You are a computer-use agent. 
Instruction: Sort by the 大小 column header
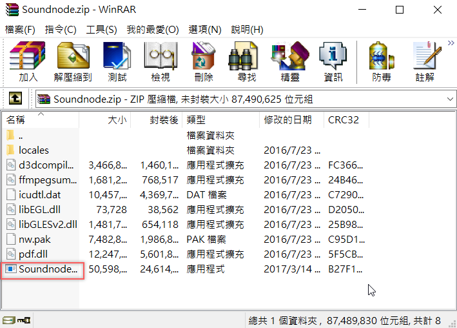[x=104, y=119]
